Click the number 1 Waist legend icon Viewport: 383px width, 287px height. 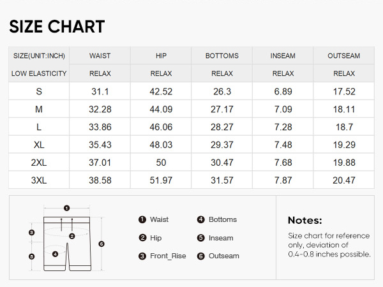(142, 219)
